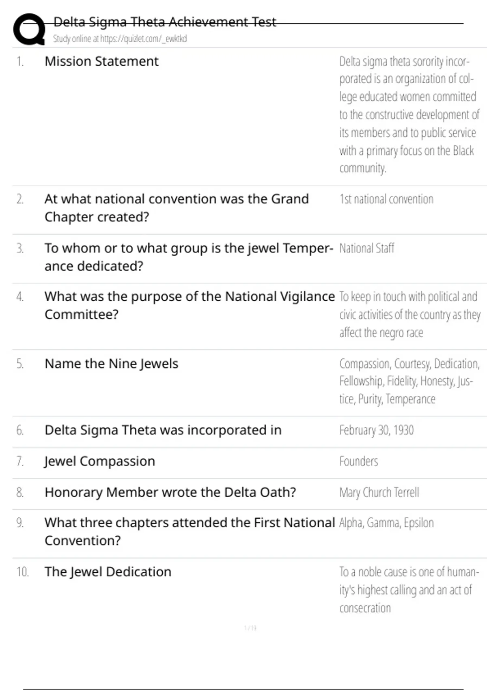Select the National Vigilance Committee question
Screen dimensions: 487x690
click(x=190, y=305)
